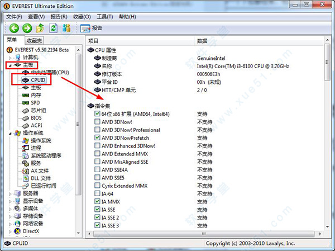Select the 存储设备 storage tree item

[x=28, y=216]
